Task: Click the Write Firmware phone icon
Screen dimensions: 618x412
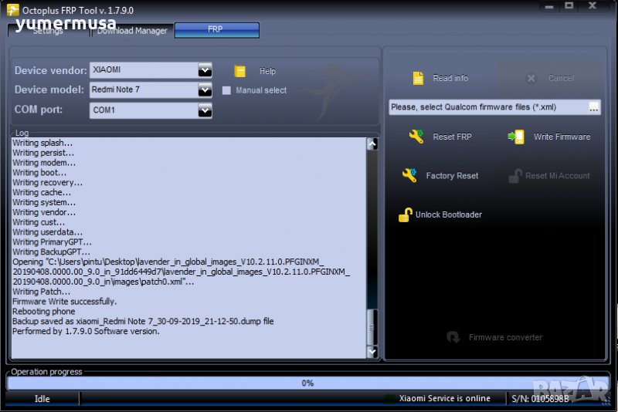Action: click(x=515, y=137)
